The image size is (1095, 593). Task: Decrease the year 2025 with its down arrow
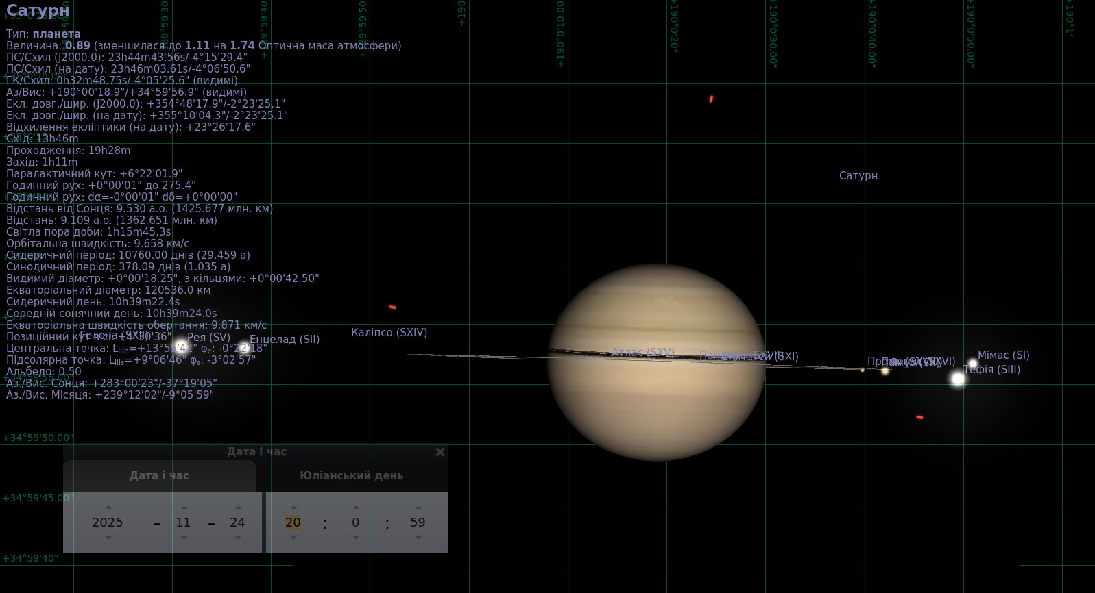point(108,538)
